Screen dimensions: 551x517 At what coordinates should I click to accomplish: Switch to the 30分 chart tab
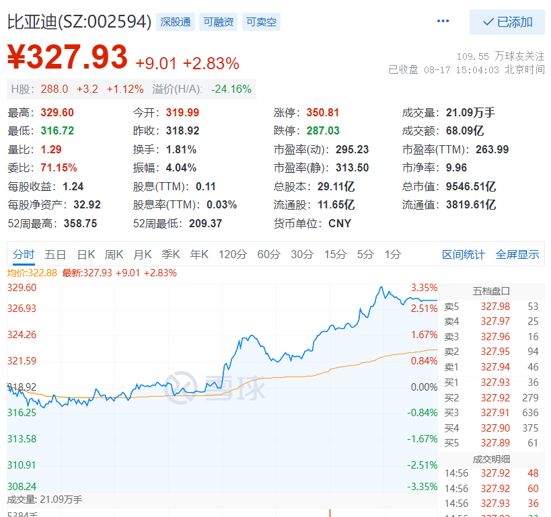pos(302,254)
